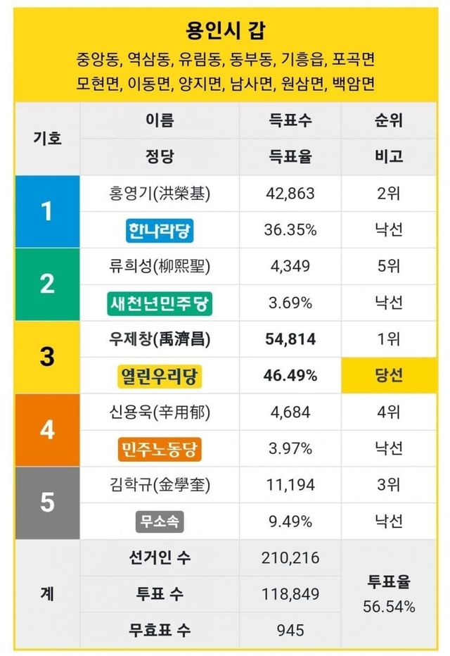The image size is (450, 656).
Task: Click the 용인시 갑 title
Action: pos(225,30)
